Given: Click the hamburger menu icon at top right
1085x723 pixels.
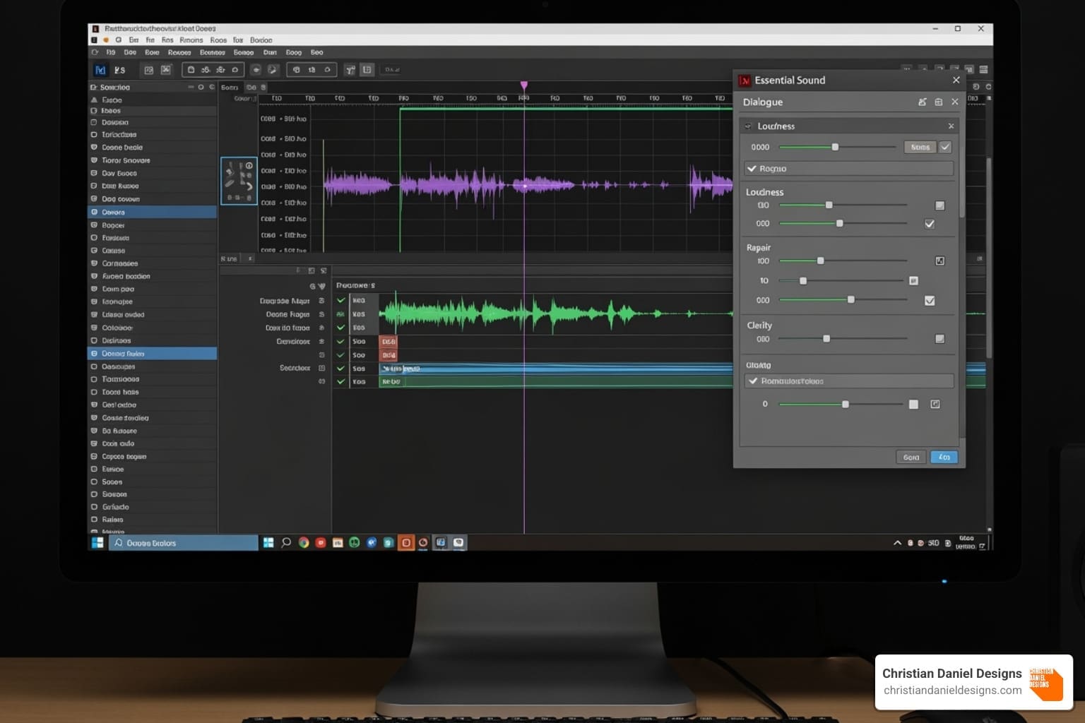Looking at the screenshot, I should [983, 70].
